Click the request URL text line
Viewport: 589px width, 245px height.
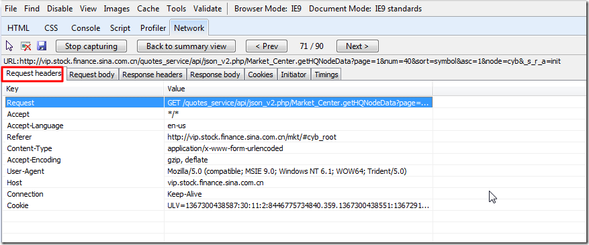pyautogui.click(x=281, y=61)
